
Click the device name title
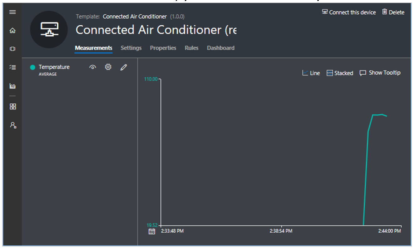[x=156, y=30]
